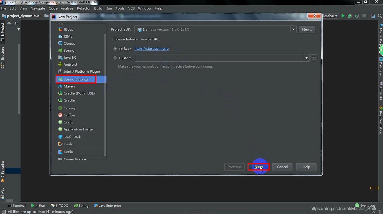Click the Project panel settings gear icon
Image resolution: width=383 pixels, height=214 pixels.
[x=9, y=23]
